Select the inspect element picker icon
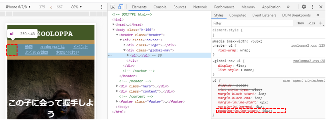This screenshot has height=120, width=327. 113,7
